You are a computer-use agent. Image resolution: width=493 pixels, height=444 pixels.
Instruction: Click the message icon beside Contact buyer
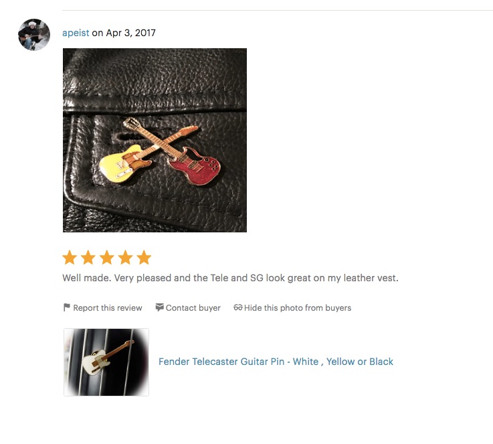tap(159, 307)
